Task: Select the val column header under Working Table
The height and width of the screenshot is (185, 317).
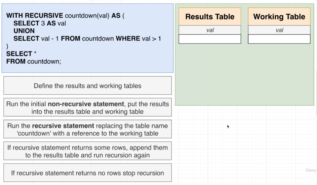Action: 279,30
